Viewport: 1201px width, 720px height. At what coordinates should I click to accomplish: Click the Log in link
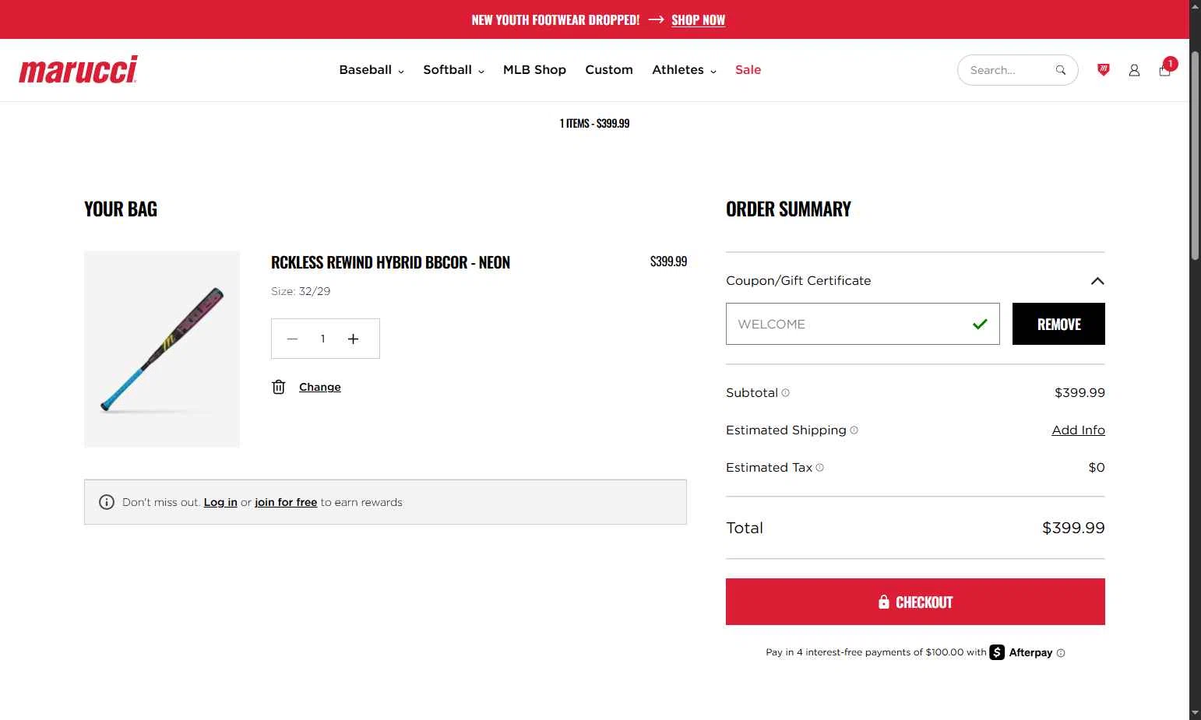tap(220, 502)
